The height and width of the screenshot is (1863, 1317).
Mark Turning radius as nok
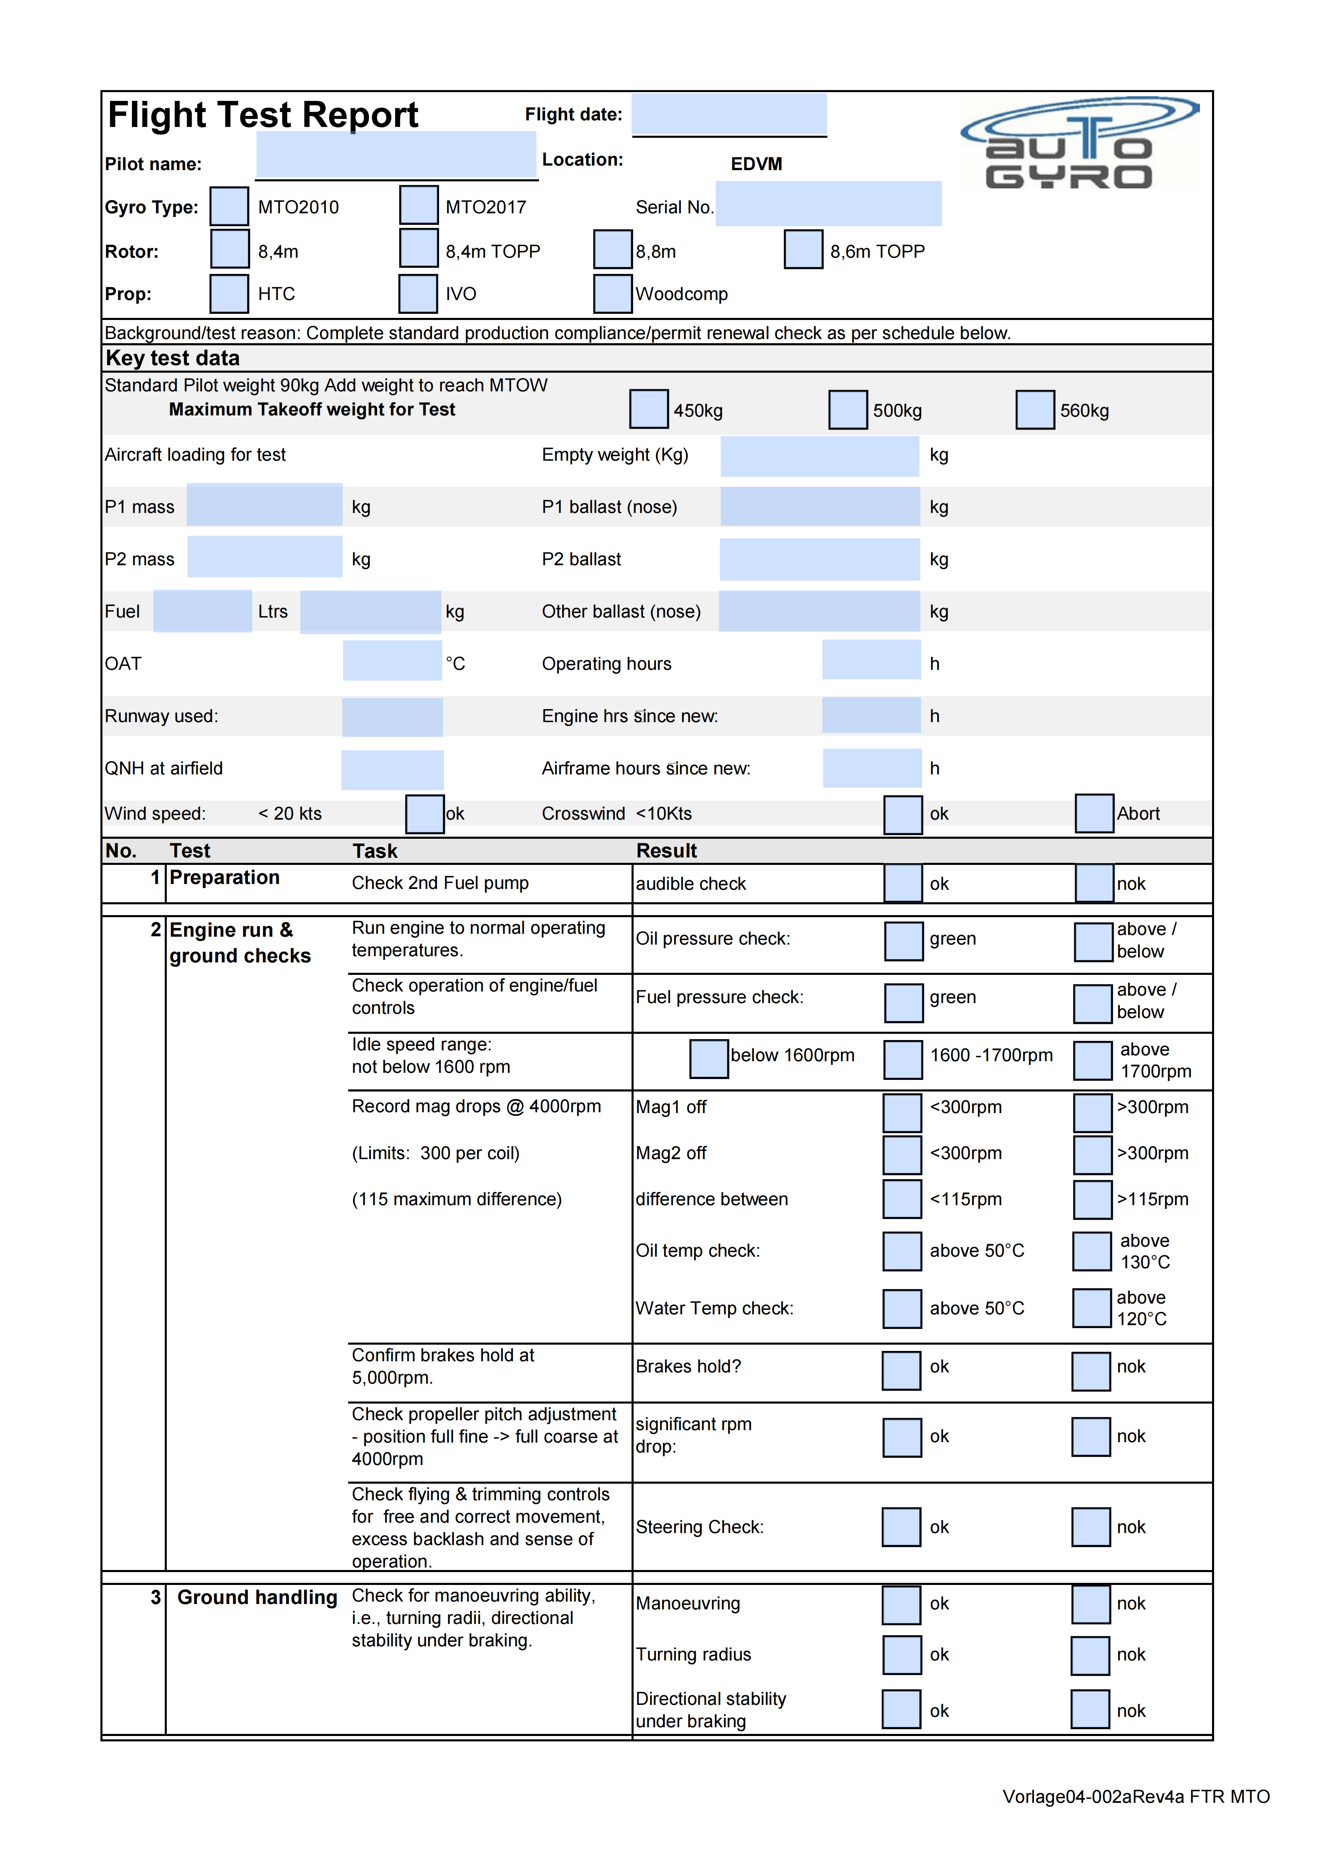1090,1656
